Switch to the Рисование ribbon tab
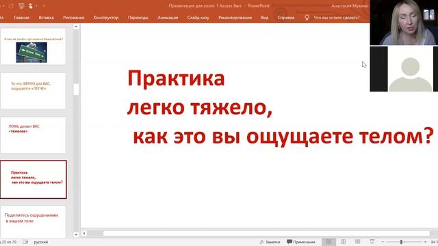The height and width of the screenshot is (246, 438). click(73, 18)
